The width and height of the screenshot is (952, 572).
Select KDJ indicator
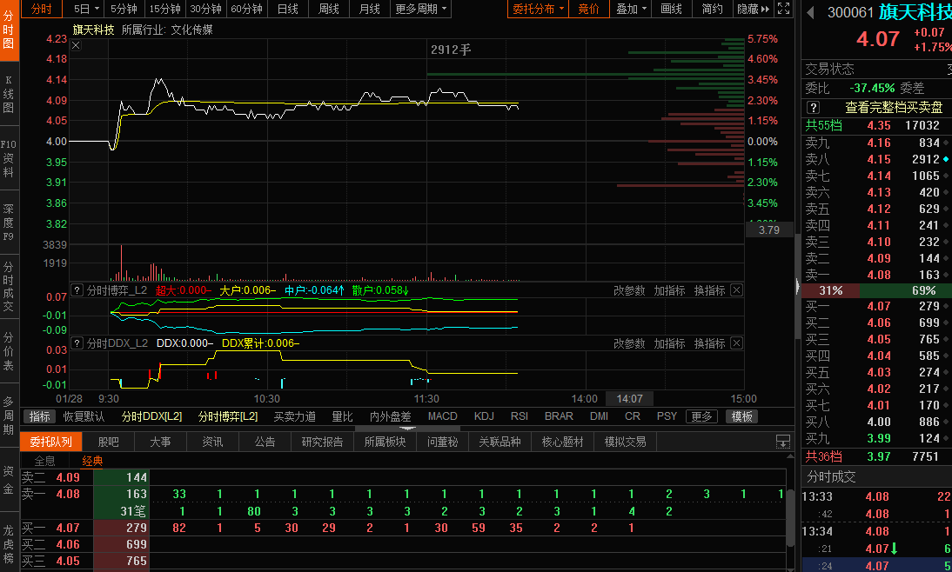pos(484,416)
